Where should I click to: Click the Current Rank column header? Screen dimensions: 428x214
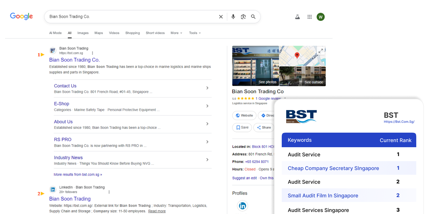point(396,140)
